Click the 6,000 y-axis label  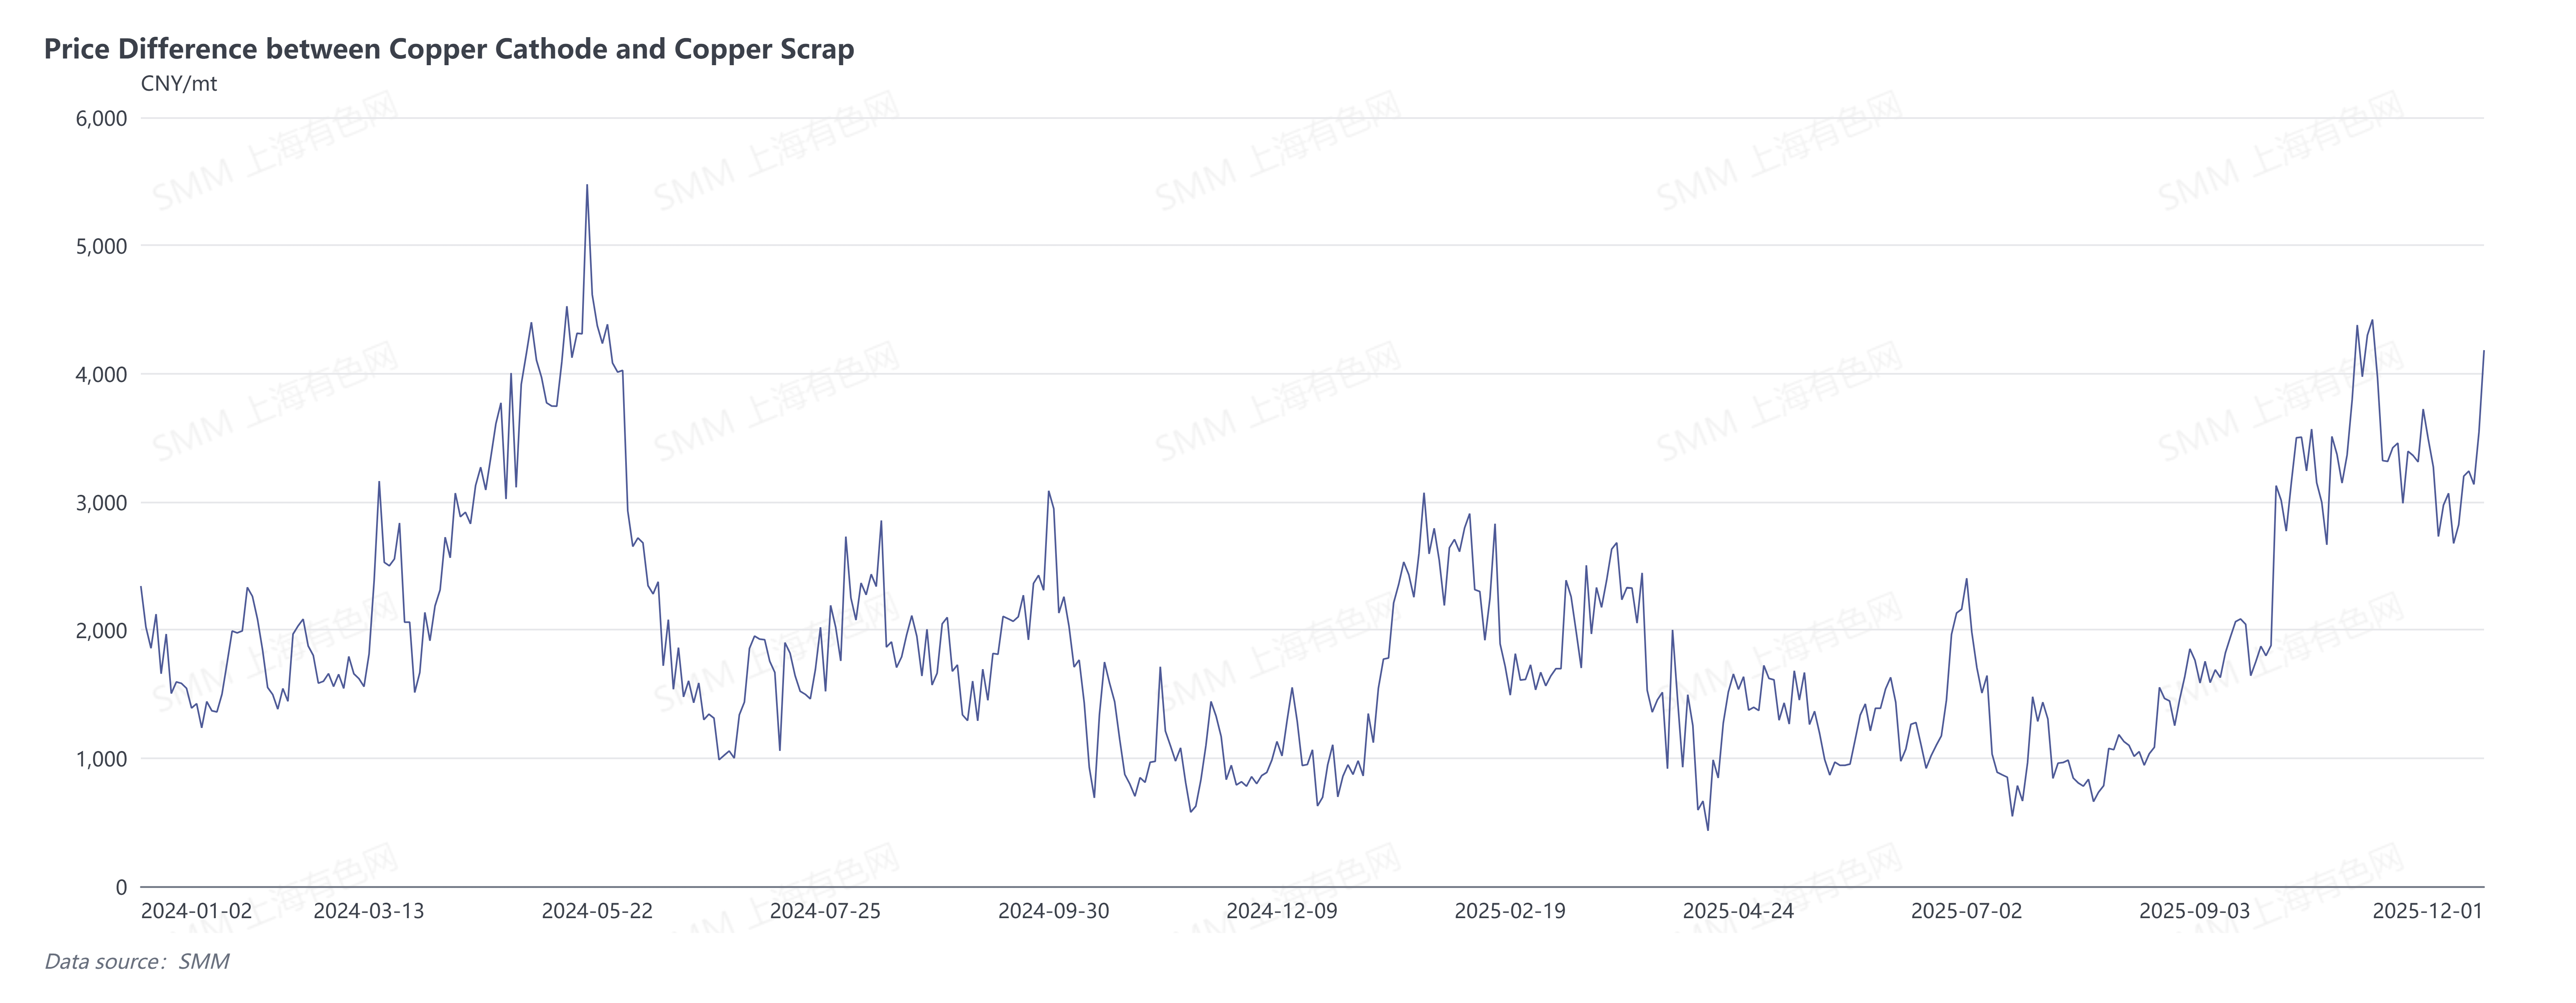102,118
